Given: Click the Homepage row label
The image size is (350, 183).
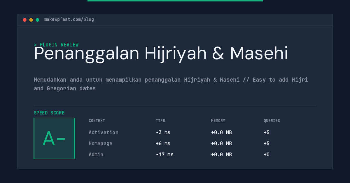Looking at the screenshot, I should coord(100,143).
